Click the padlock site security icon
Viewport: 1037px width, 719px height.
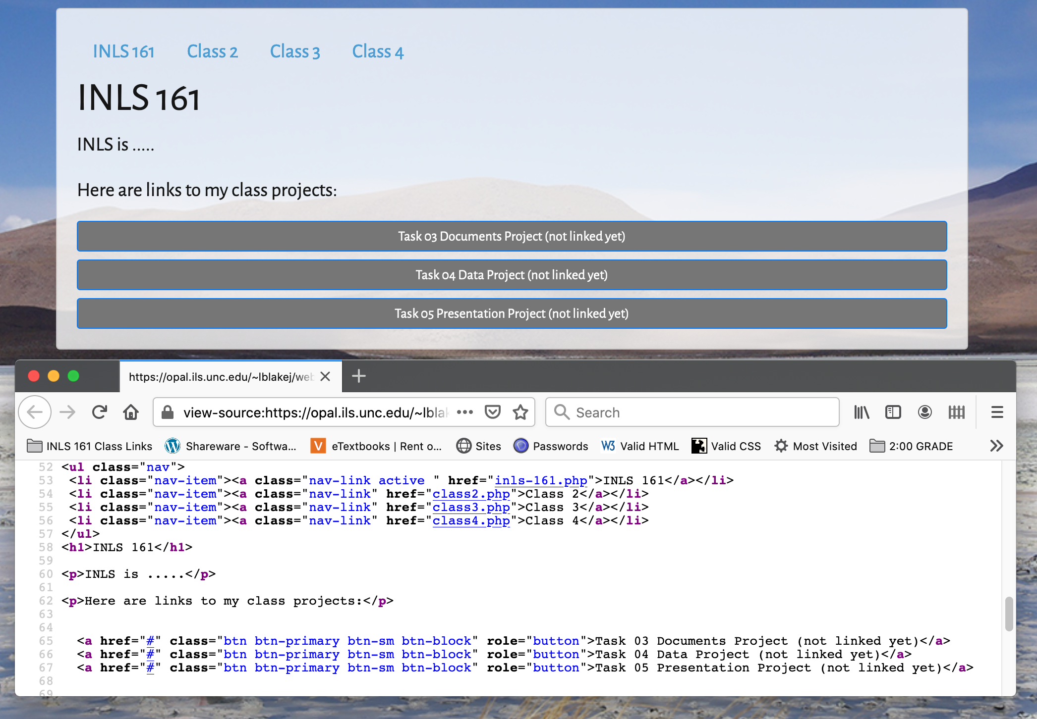(168, 412)
